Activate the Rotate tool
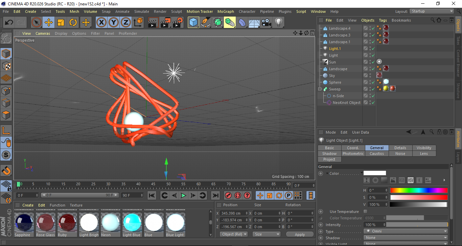Viewport: 462px width, 246px height. coord(73,23)
